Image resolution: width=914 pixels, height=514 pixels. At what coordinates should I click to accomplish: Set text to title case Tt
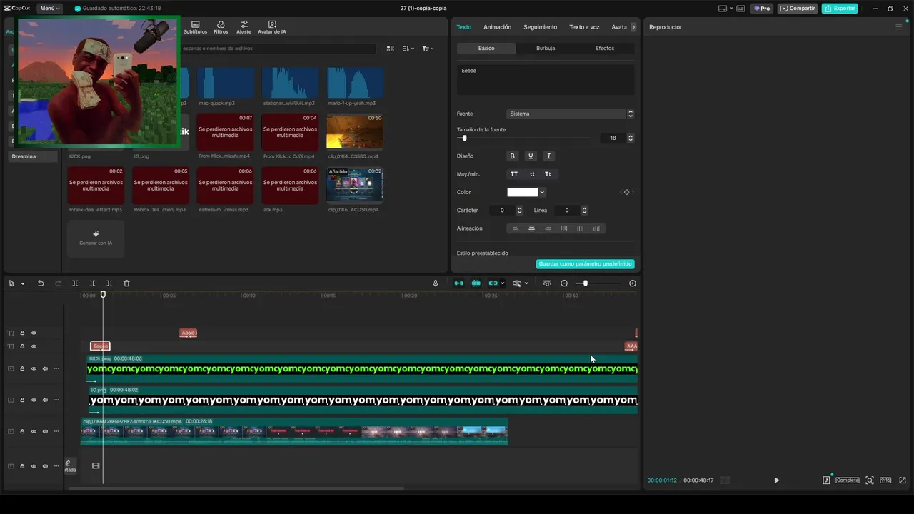pyautogui.click(x=548, y=174)
